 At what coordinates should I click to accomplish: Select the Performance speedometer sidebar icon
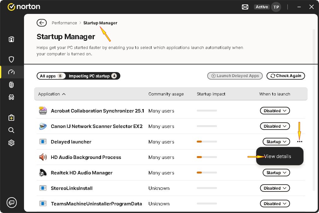(x=11, y=72)
